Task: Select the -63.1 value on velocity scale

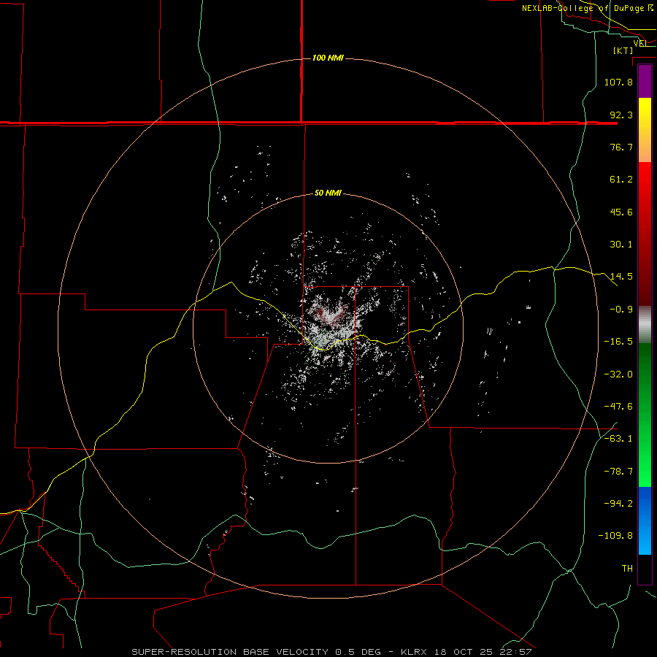Action: tap(618, 439)
